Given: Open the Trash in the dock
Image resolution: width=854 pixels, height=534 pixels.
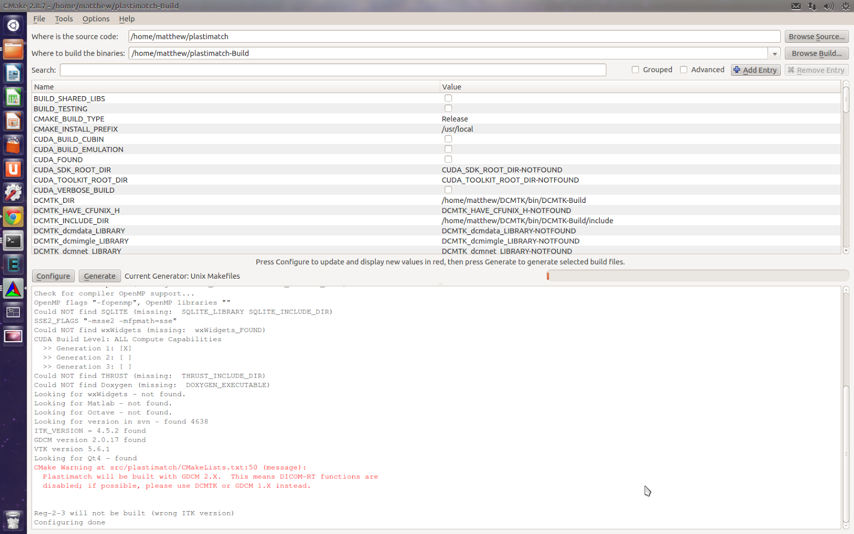Looking at the screenshot, I should [x=13, y=520].
